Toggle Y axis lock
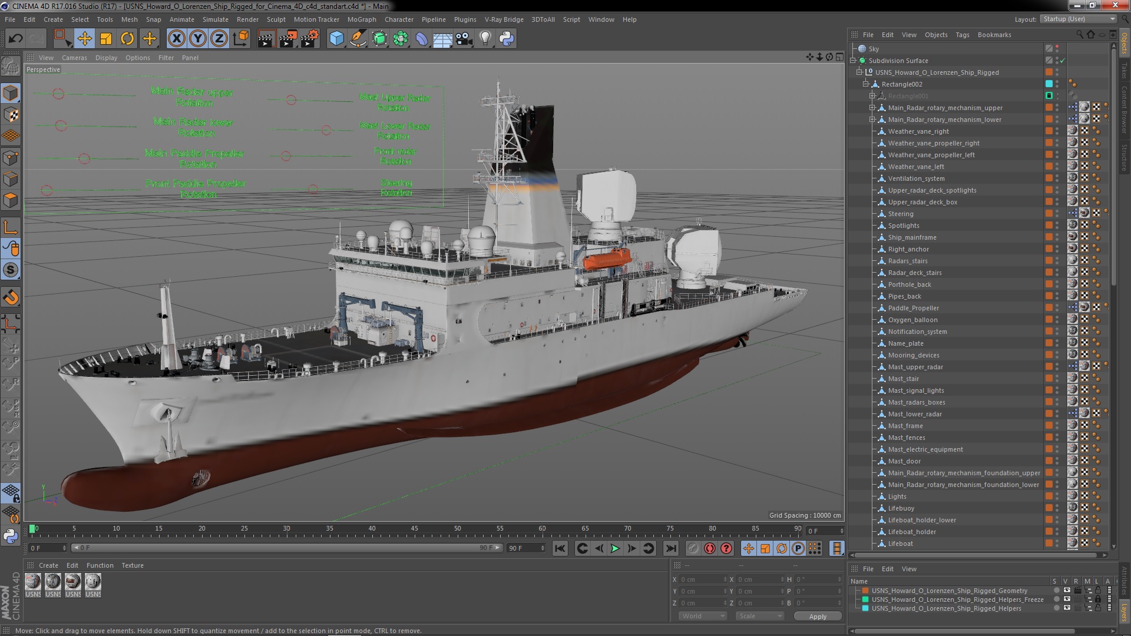The width and height of the screenshot is (1131, 636). [x=198, y=39]
